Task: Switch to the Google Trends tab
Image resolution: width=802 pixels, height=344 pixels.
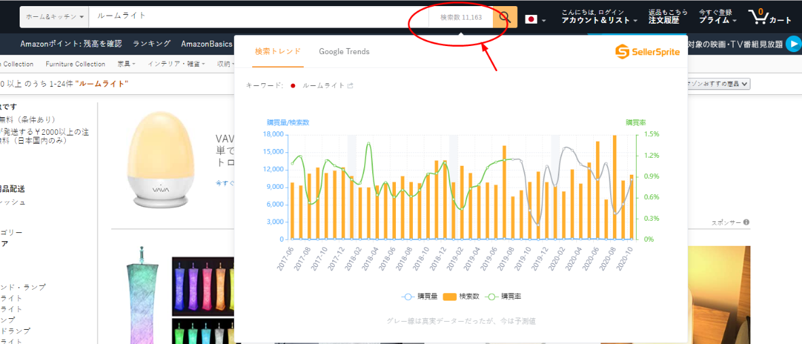Action: tap(344, 51)
